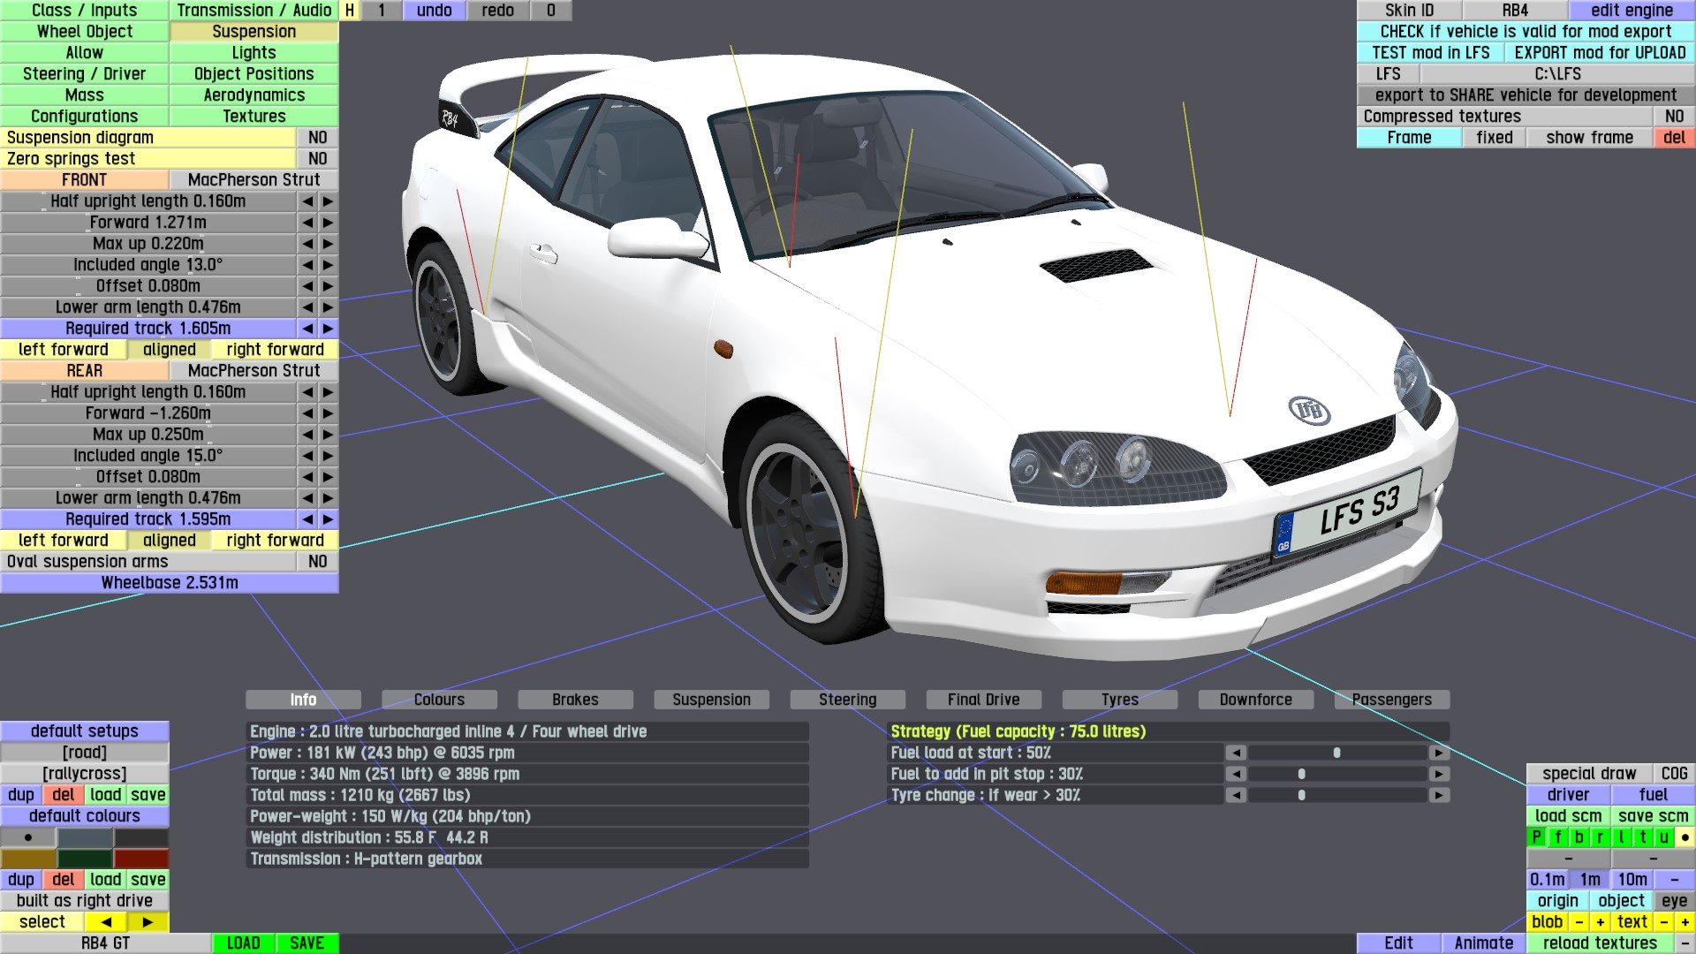Open front MacPherson Strut suspension type selector
Image resolution: width=1696 pixels, height=954 pixels.
254,180
